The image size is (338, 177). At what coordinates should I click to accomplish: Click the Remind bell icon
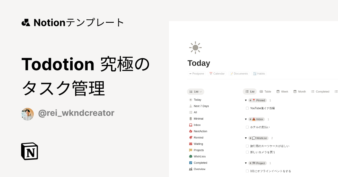(191, 138)
